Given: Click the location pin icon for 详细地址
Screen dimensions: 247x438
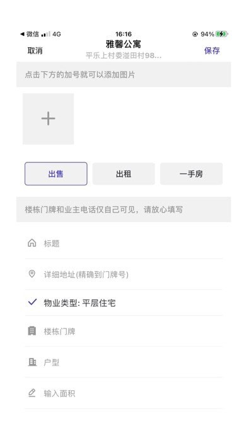Looking at the screenshot, I should point(32,274).
